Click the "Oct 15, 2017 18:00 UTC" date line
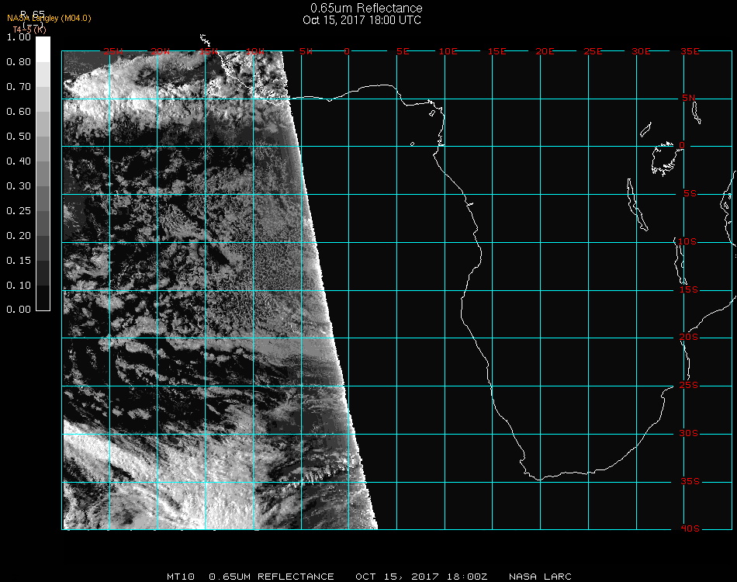737x582 pixels. (x=362, y=20)
